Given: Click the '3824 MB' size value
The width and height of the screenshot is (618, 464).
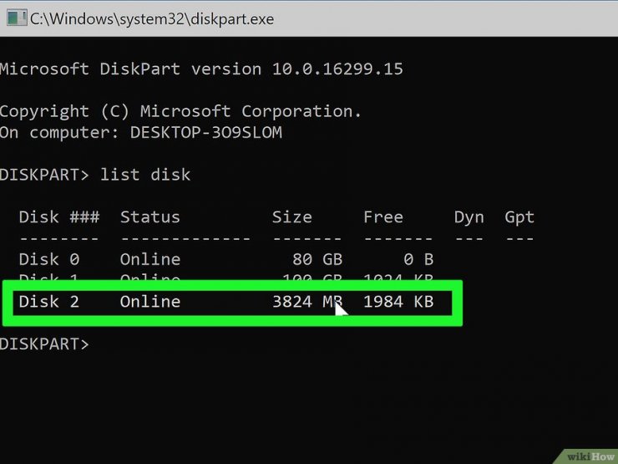Looking at the screenshot, I should coord(307,302).
